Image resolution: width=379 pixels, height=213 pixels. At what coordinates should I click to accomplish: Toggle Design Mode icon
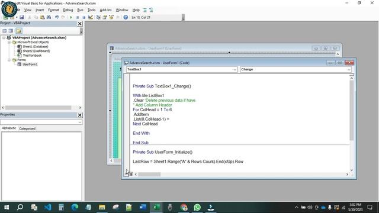[x=91, y=17]
